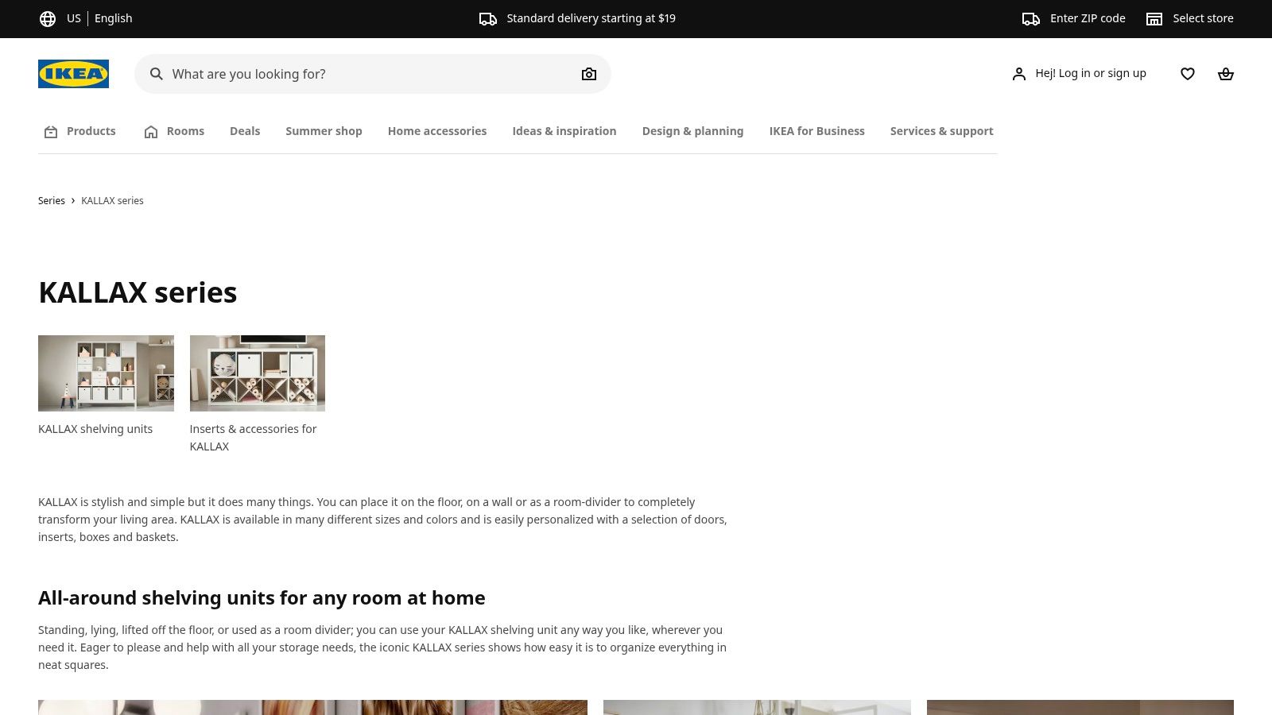Open the shopping bag icon
Screen dimensions: 1272x715
tap(1226, 74)
